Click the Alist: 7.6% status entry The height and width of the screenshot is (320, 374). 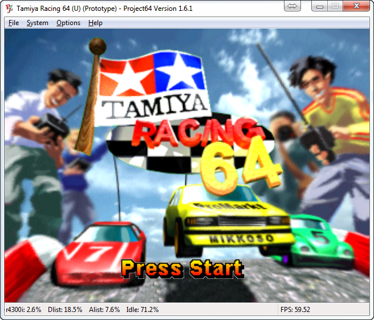(104, 310)
